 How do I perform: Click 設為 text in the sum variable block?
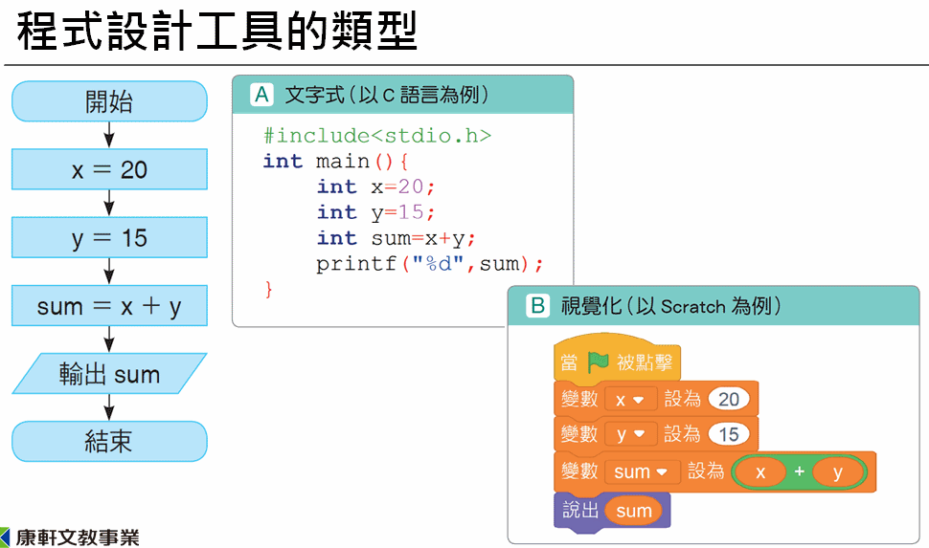point(706,471)
